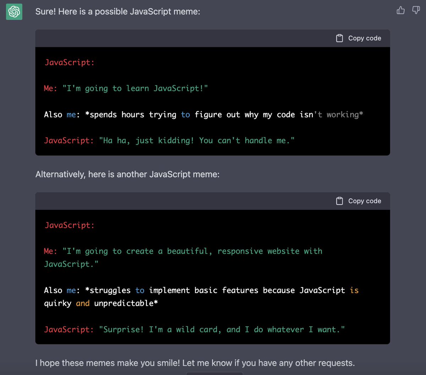Screen dimensions: 426x375
Task: Click the red 'JavaScript:' heading in first code block
Action: 70,63
